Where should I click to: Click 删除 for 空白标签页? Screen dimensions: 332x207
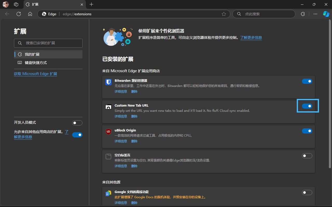(x=134, y=166)
